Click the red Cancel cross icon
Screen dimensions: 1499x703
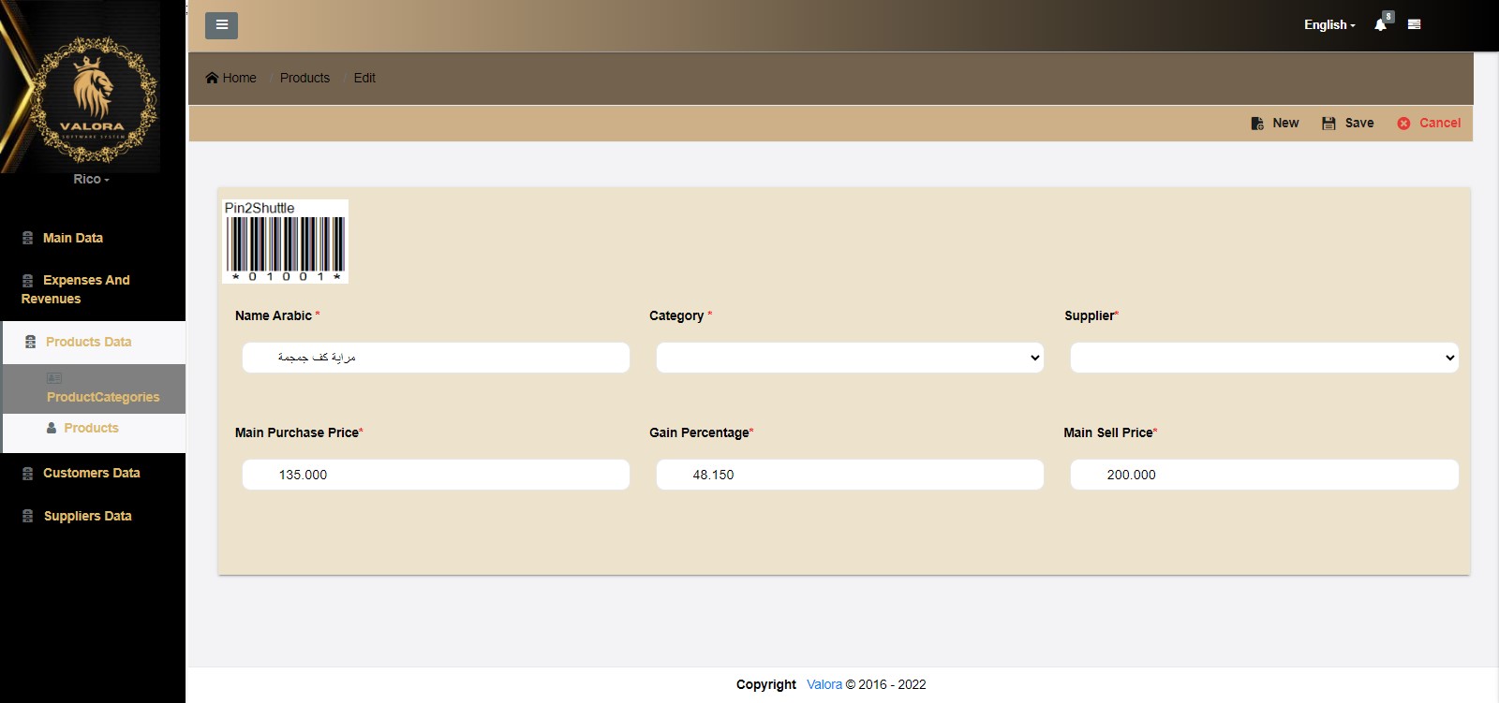click(x=1403, y=124)
